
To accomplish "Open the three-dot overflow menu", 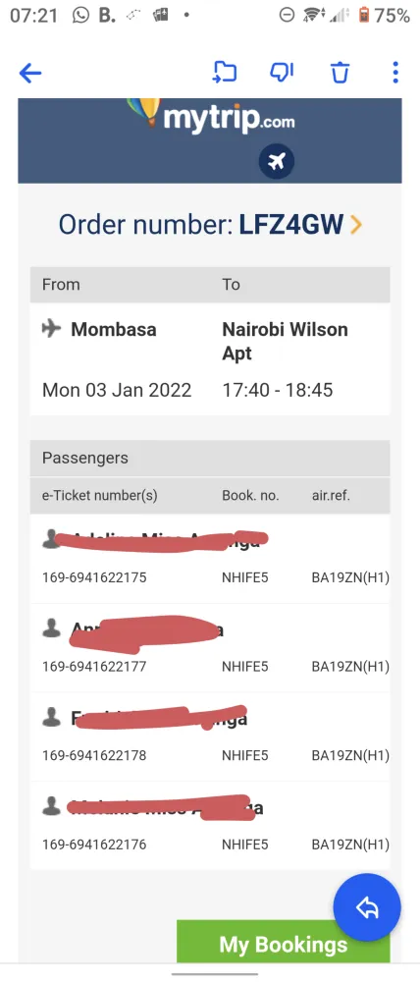I will pyautogui.click(x=394, y=73).
